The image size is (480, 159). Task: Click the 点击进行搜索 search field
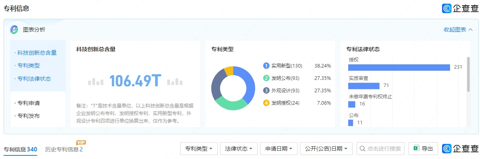click(x=381, y=149)
